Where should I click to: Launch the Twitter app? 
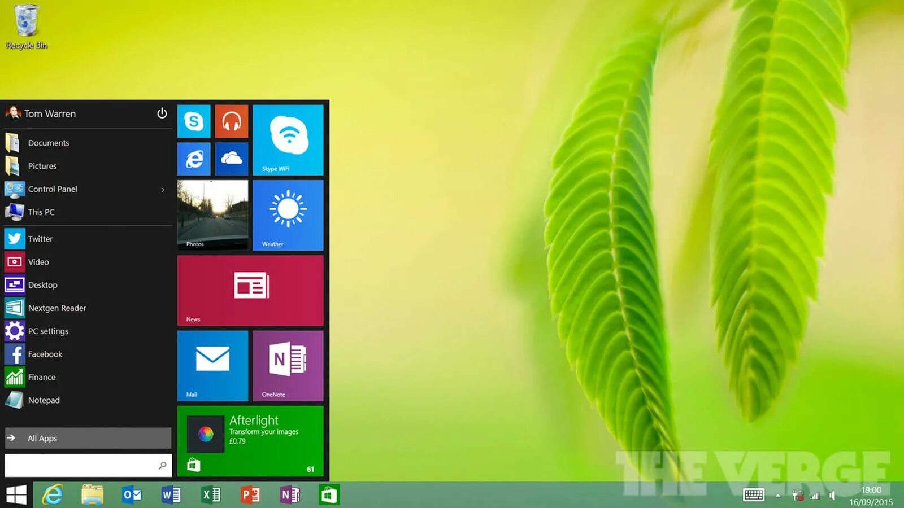88,239
